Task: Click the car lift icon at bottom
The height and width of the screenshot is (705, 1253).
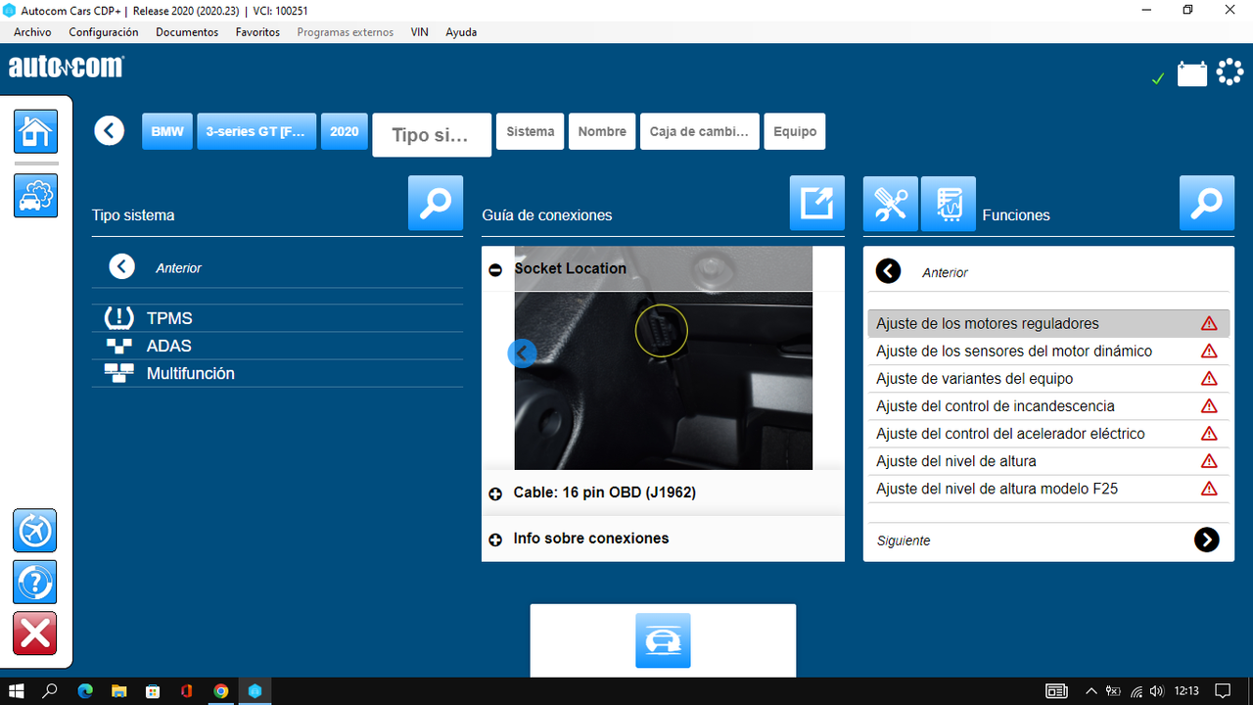Action: pyautogui.click(x=663, y=640)
